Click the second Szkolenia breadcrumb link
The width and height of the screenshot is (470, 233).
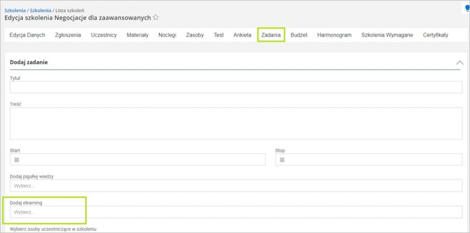click(x=40, y=10)
